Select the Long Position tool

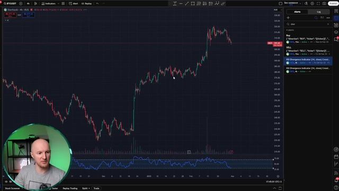click(204, 4)
